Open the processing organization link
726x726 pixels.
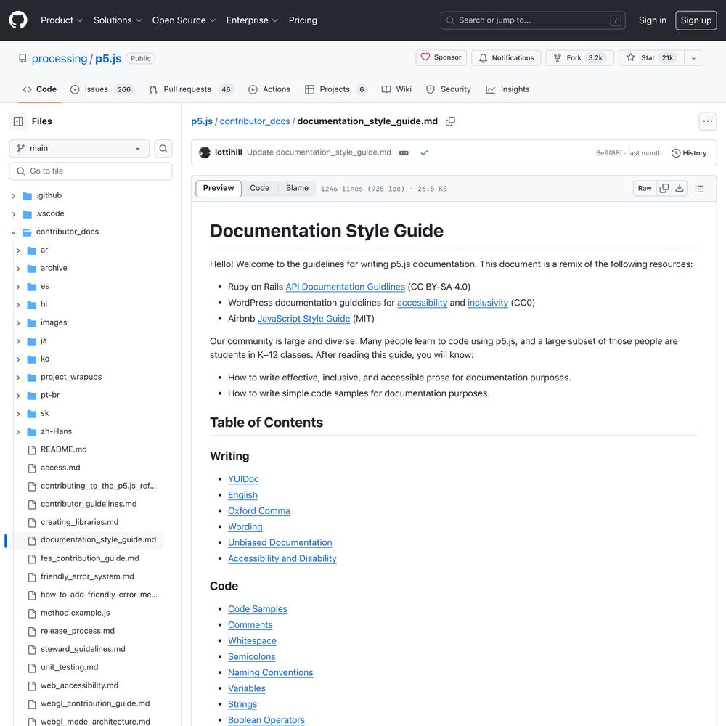pos(60,59)
